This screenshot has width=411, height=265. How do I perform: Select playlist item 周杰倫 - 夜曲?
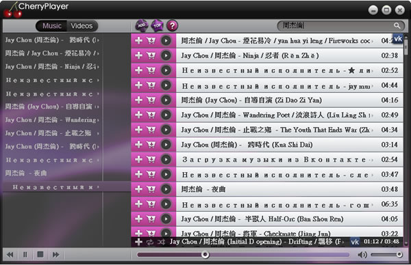click(26, 173)
